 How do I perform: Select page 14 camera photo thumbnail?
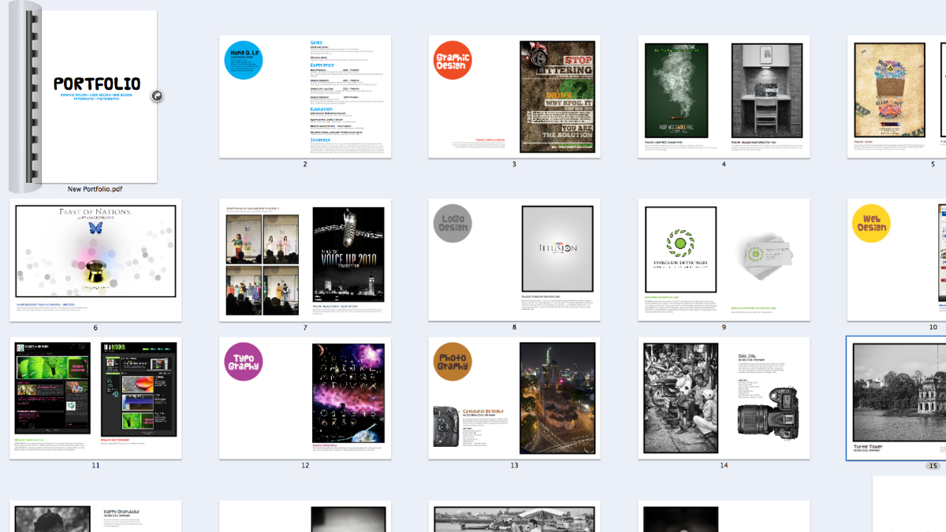[724, 399]
